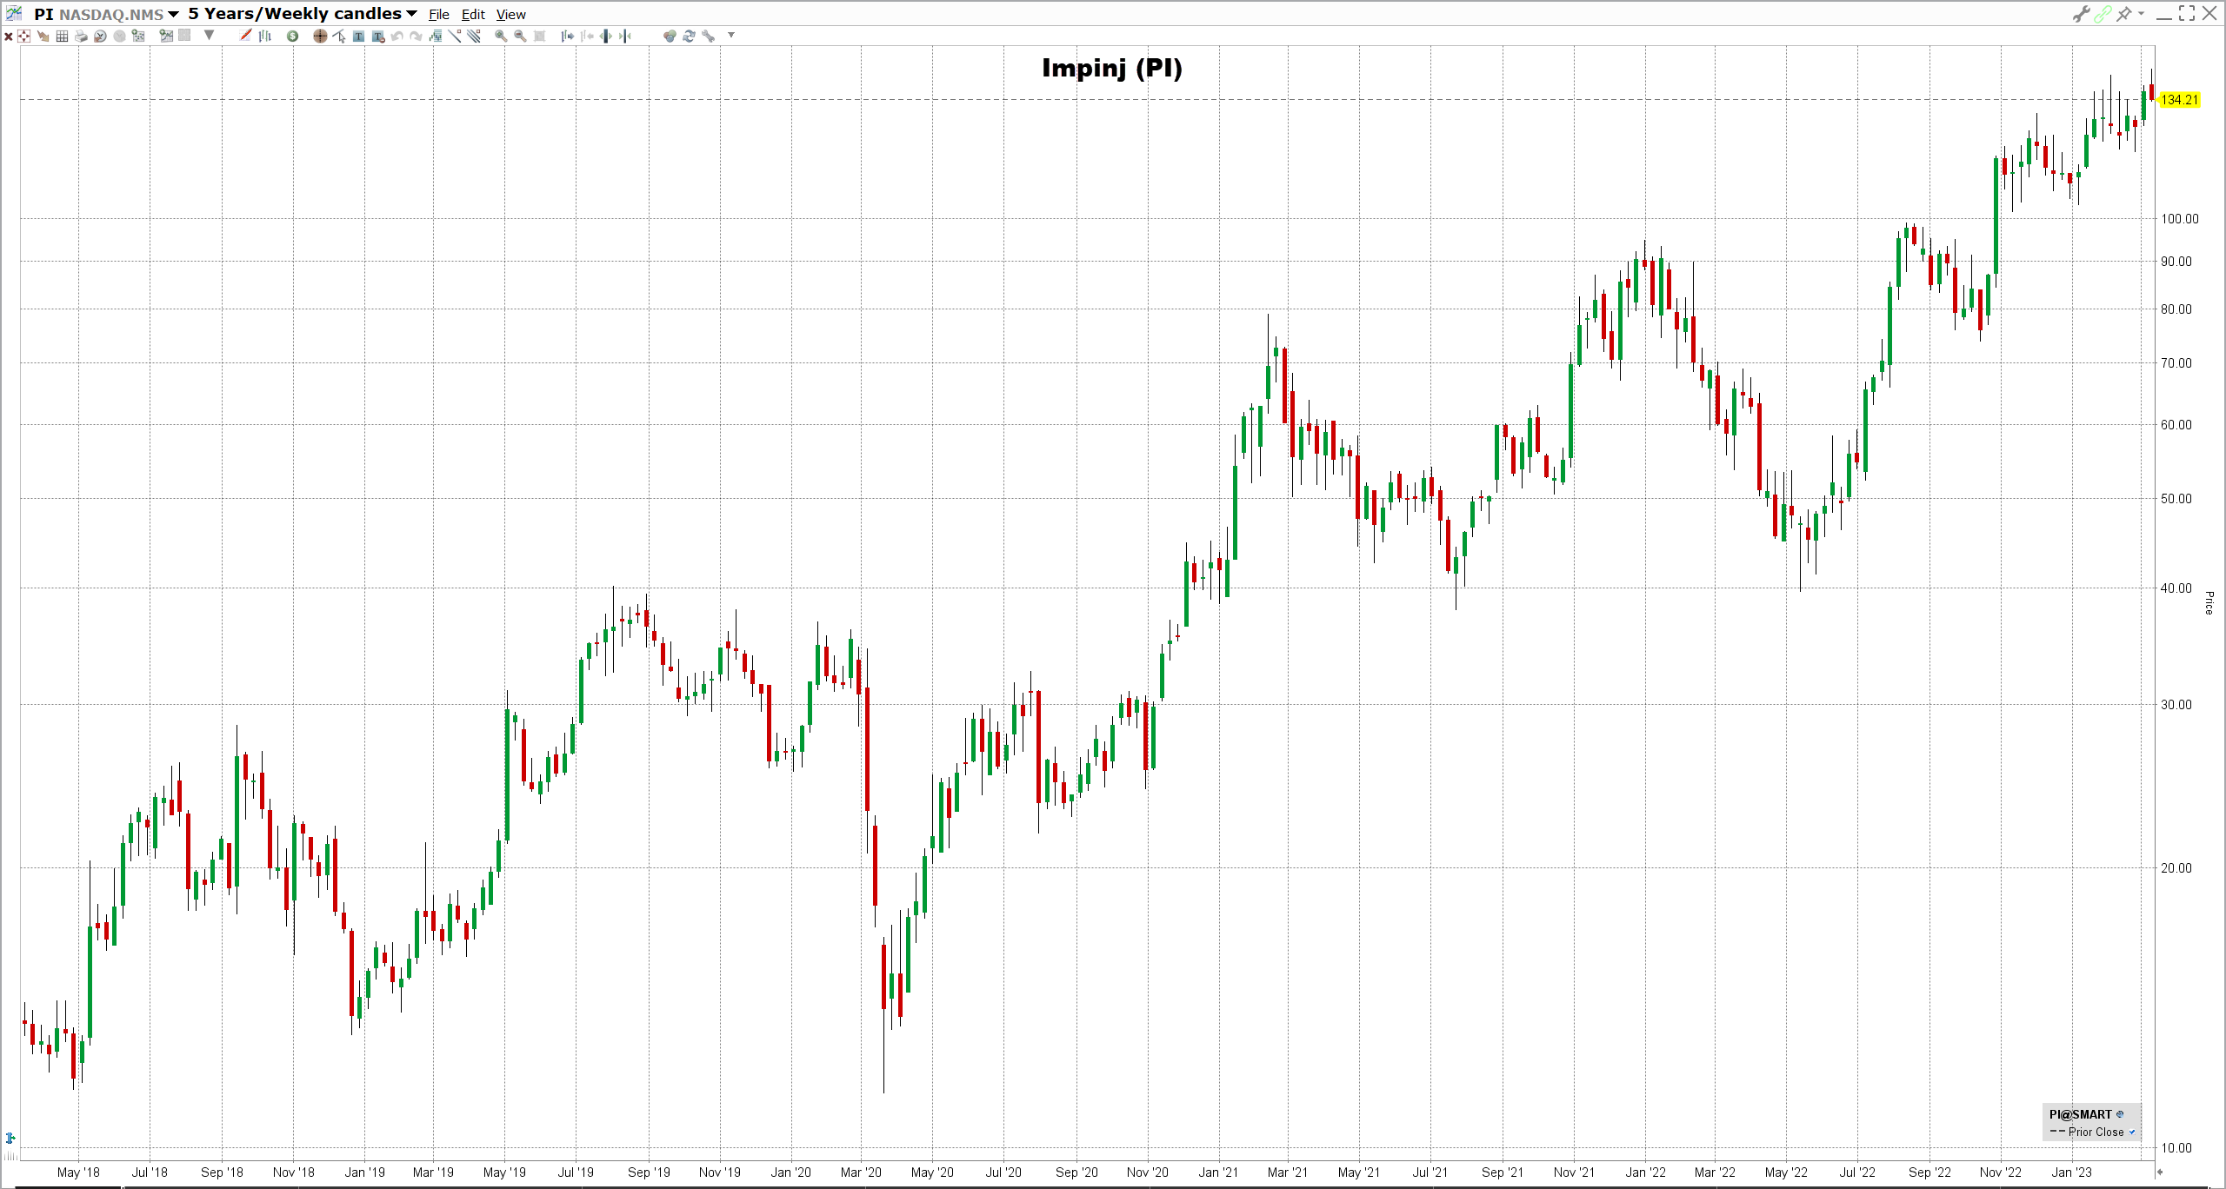Open the 5 Years/Weekly candles period dropdown

click(x=411, y=14)
